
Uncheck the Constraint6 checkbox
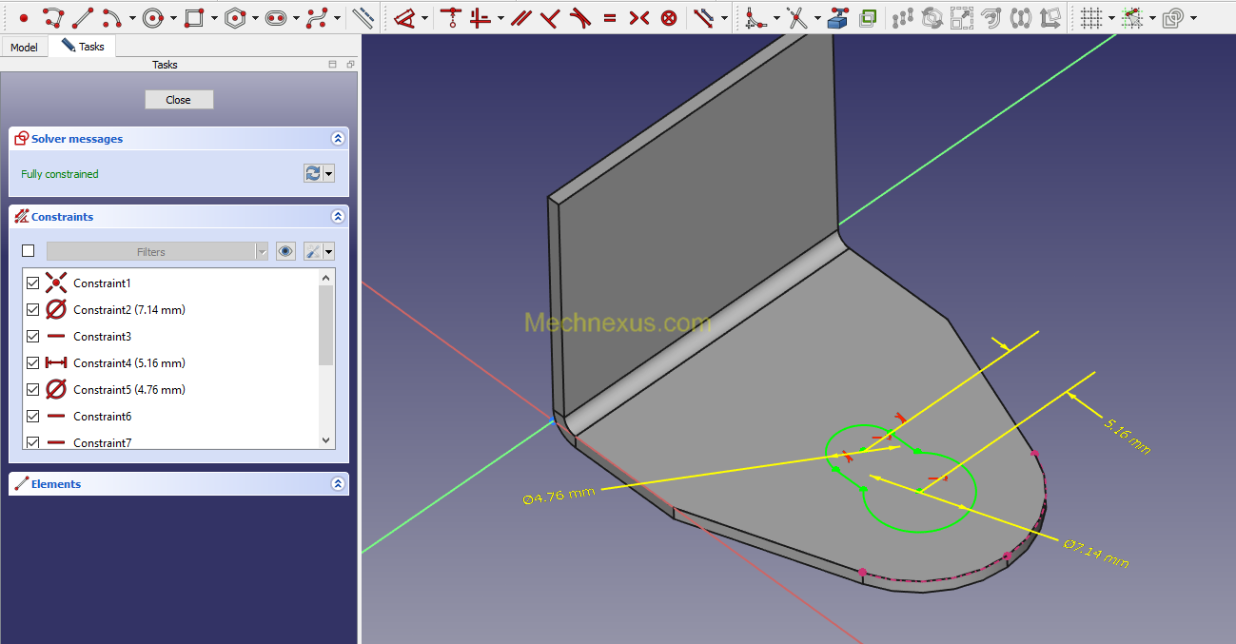coord(33,416)
